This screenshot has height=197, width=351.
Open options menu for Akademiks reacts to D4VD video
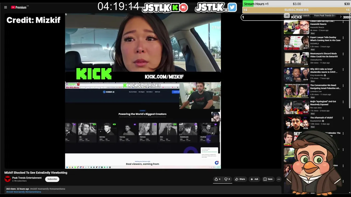pos(343,70)
